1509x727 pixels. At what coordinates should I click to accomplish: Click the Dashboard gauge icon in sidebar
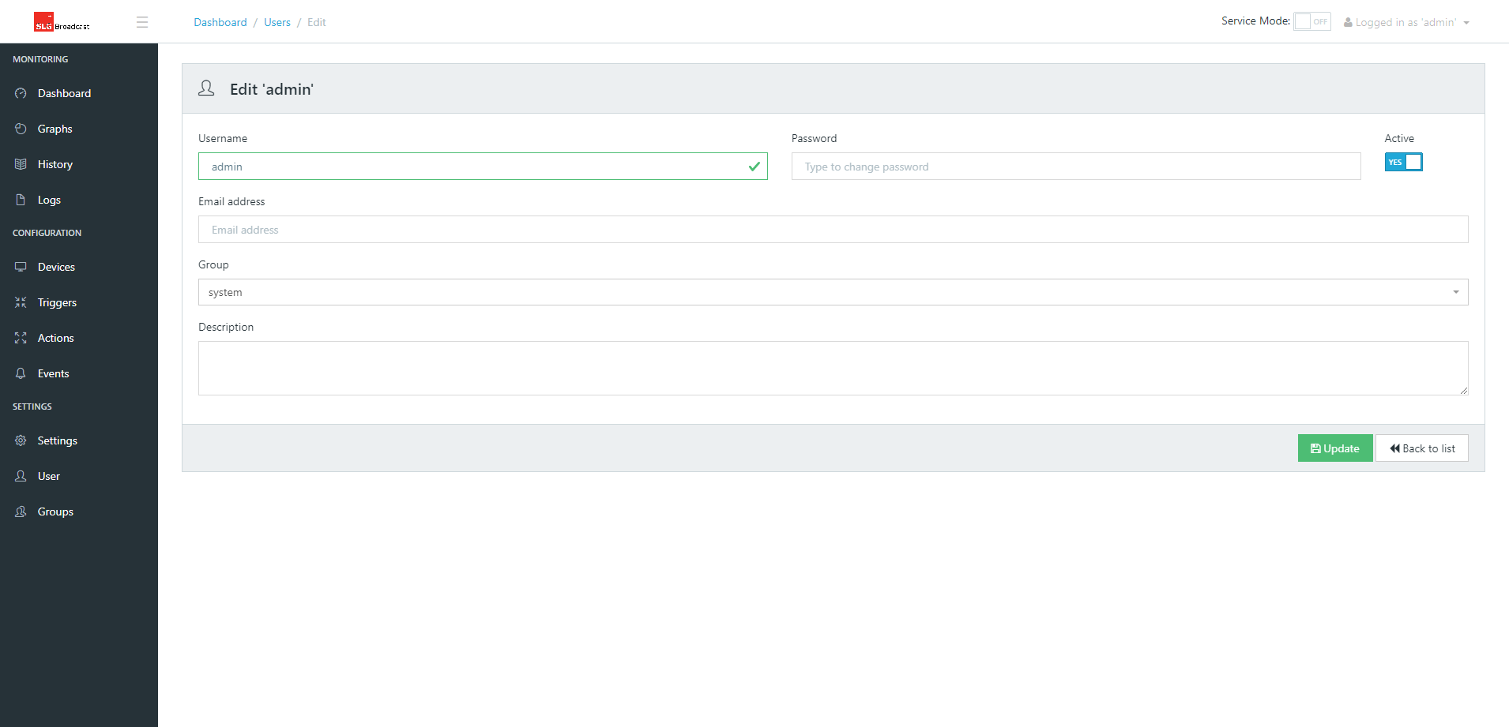(21, 93)
